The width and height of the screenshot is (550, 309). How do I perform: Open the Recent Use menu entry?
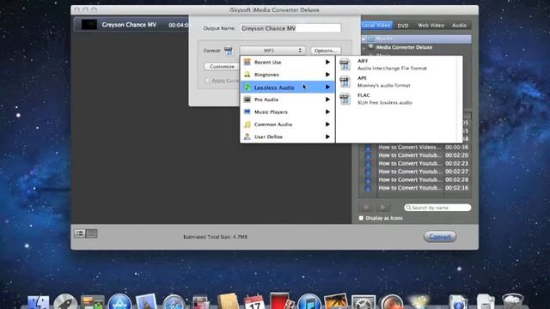[287, 62]
